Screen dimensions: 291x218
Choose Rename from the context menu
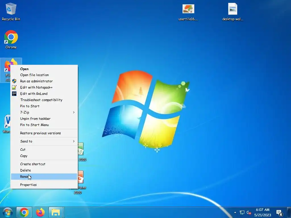(44, 177)
